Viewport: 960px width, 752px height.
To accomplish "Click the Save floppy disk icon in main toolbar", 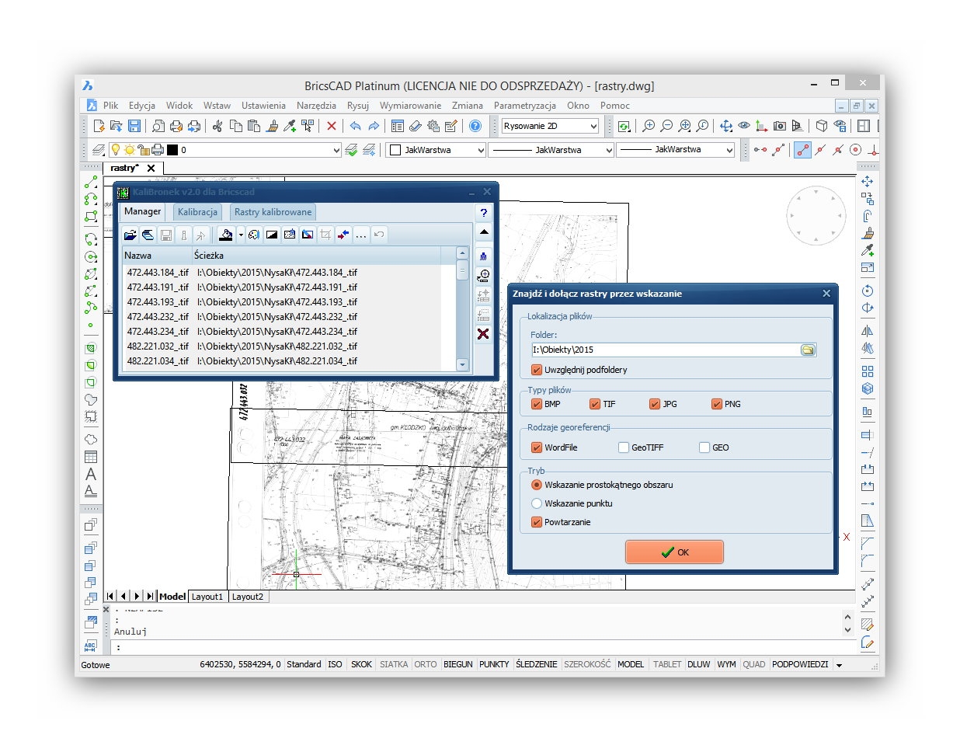I will pyautogui.click(x=134, y=126).
